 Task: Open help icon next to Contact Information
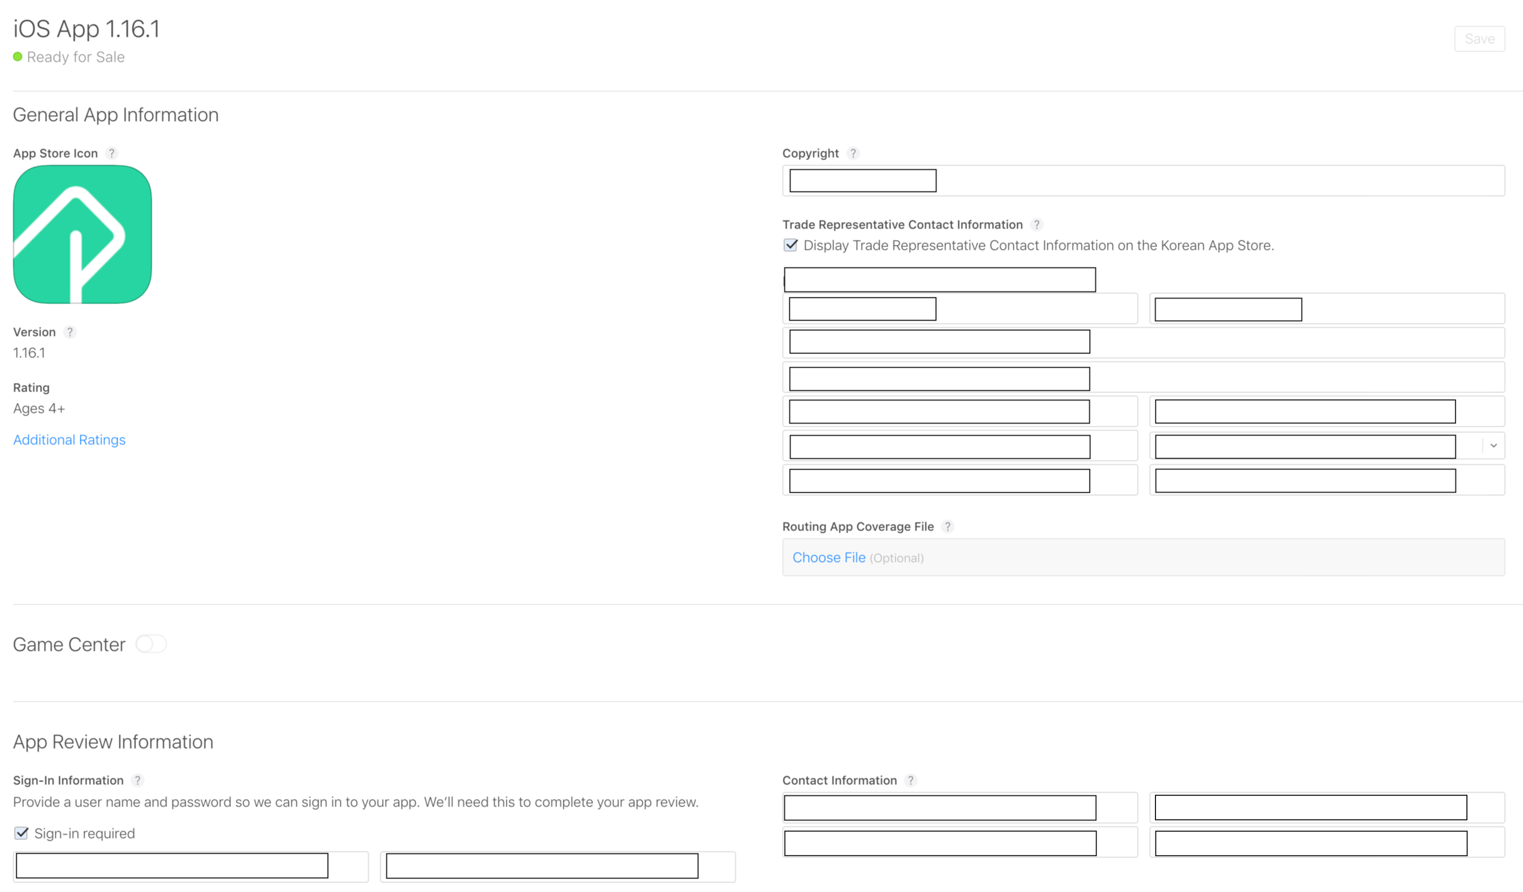coord(911,780)
